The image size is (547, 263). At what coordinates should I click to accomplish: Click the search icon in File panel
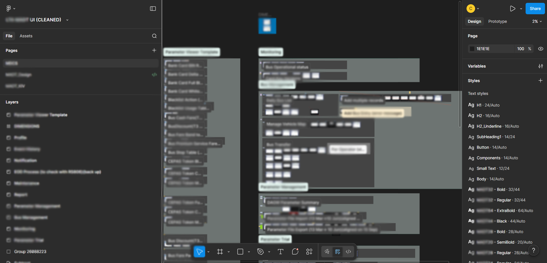154,36
